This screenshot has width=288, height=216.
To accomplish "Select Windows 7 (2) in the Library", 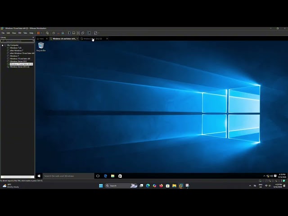I will 16,48.
